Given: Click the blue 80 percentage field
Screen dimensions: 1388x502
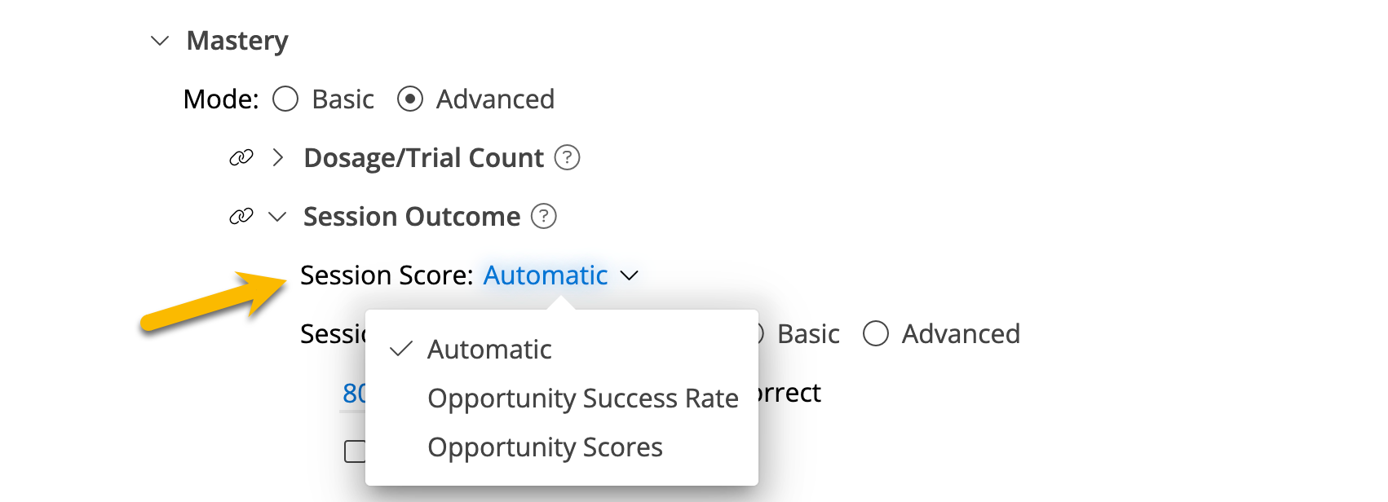Looking at the screenshot, I should pos(354,394).
